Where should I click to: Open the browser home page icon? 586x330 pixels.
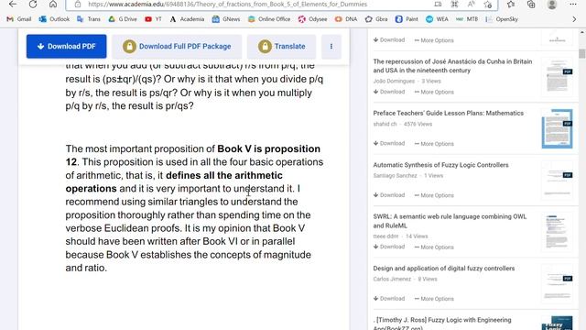click(53, 4)
